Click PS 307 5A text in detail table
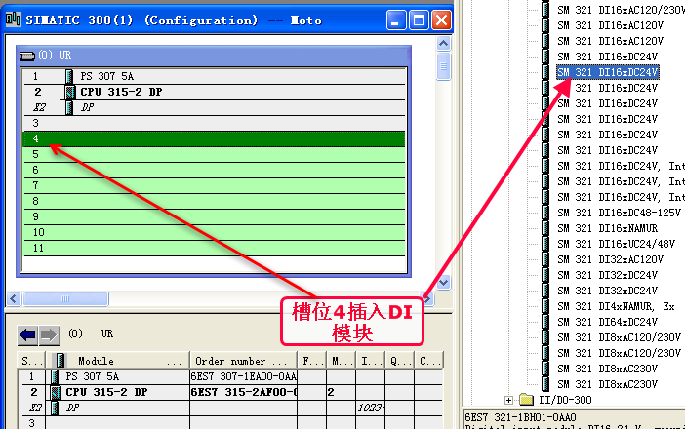The width and height of the screenshot is (685, 429). 92,376
